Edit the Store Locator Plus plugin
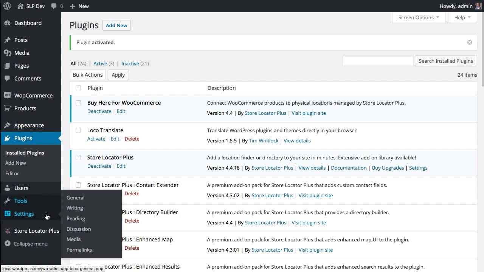 click(121, 166)
